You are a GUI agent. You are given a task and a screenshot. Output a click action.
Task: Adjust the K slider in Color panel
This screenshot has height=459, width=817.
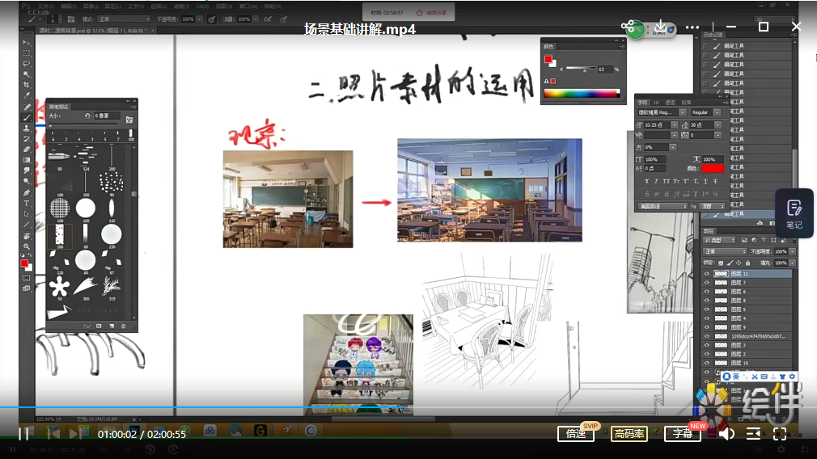(x=584, y=69)
